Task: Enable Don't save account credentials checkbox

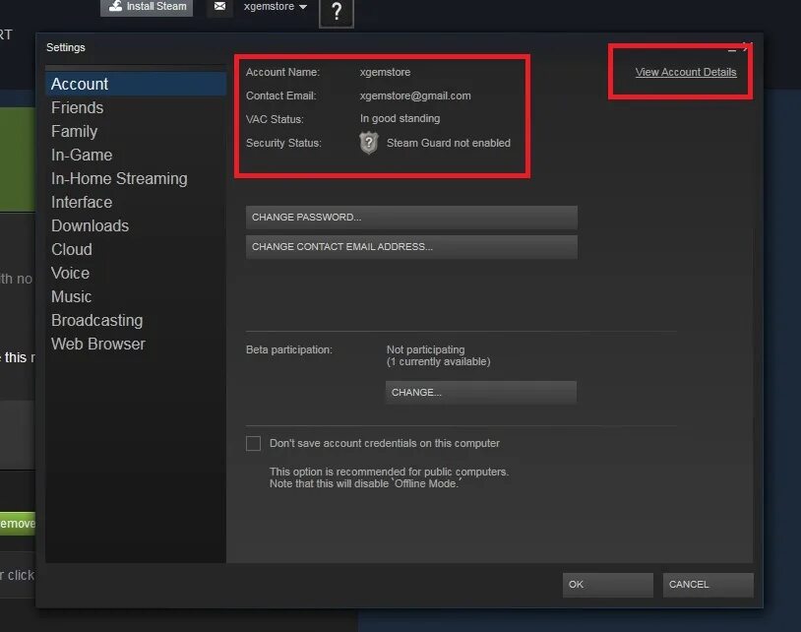Action: pyautogui.click(x=253, y=443)
